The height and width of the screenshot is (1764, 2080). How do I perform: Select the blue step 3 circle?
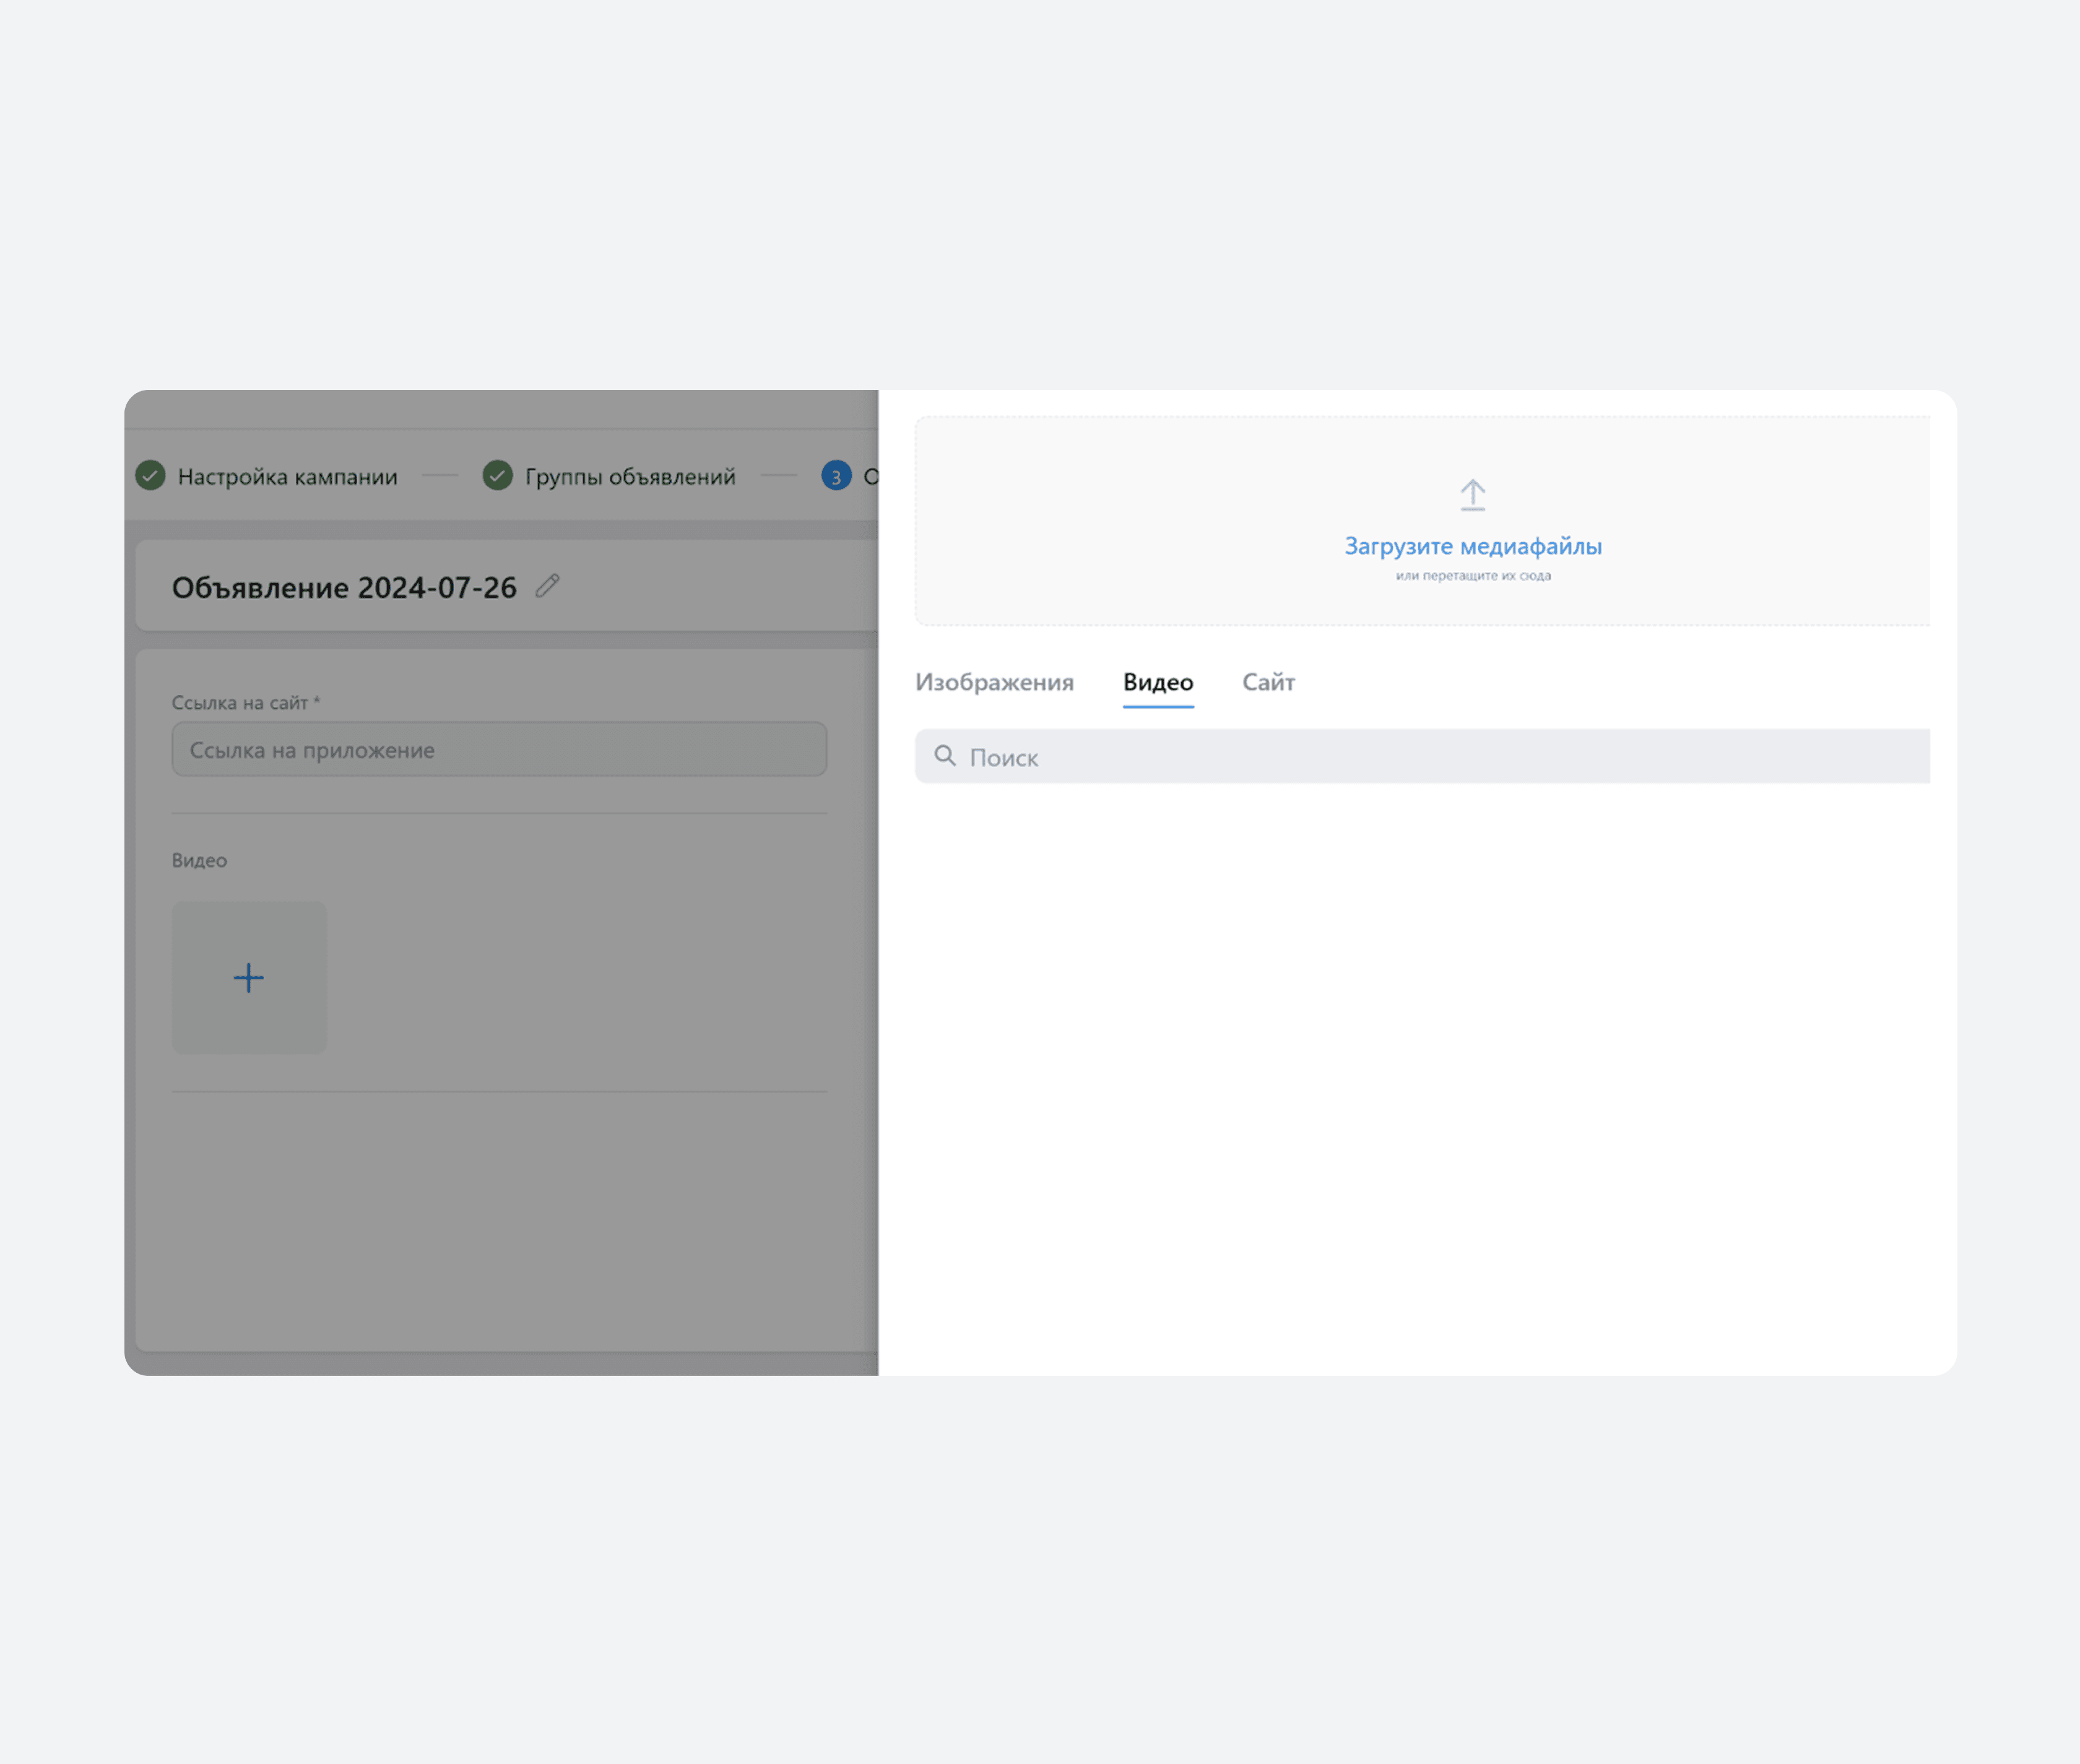(x=836, y=476)
